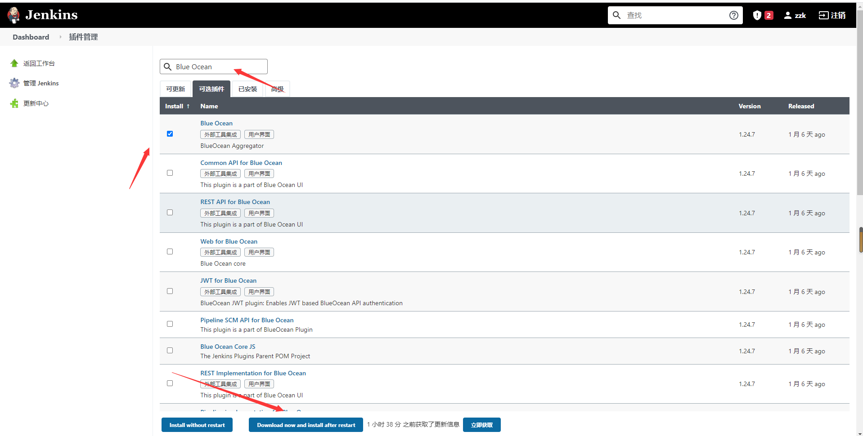863x436 pixels.
Task: Open REST API for Blue Ocean link
Action: coord(235,202)
